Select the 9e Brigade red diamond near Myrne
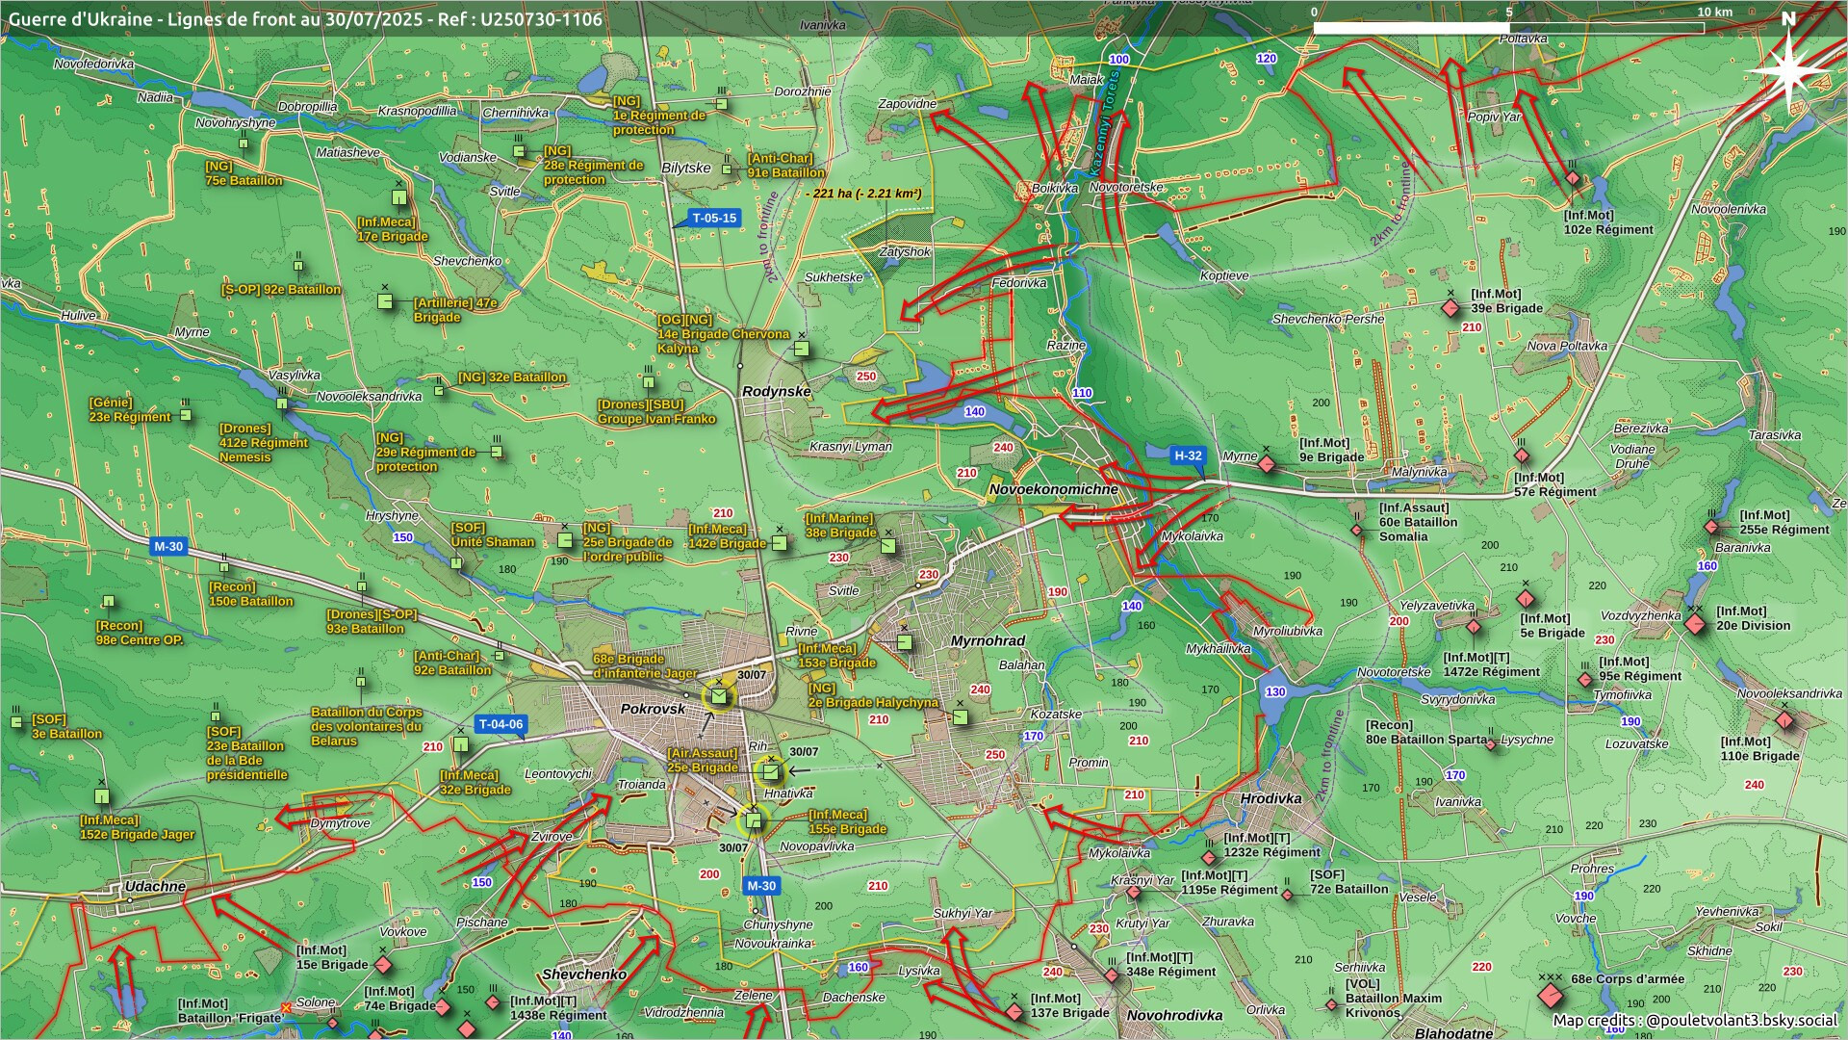The image size is (1848, 1040). tap(1267, 465)
